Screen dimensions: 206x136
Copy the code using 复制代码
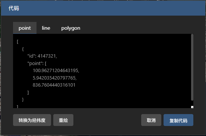pyautogui.click(x=178, y=120)
